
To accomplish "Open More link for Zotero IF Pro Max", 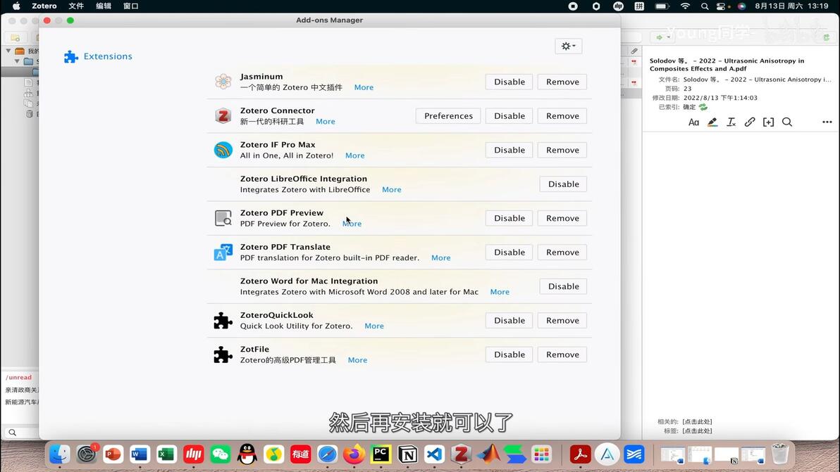I will pos(354,155).
